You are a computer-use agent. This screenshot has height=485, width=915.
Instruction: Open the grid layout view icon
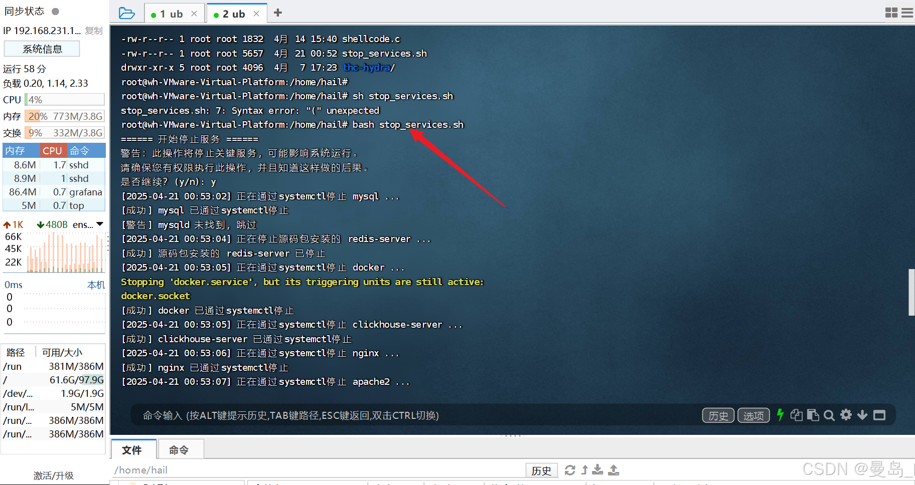pos(891,13)
